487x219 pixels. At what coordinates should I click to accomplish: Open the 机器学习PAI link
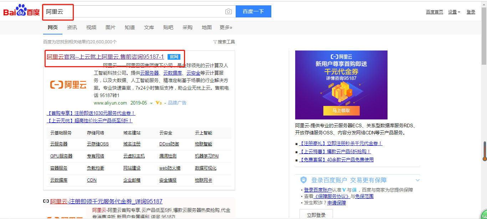207,156
